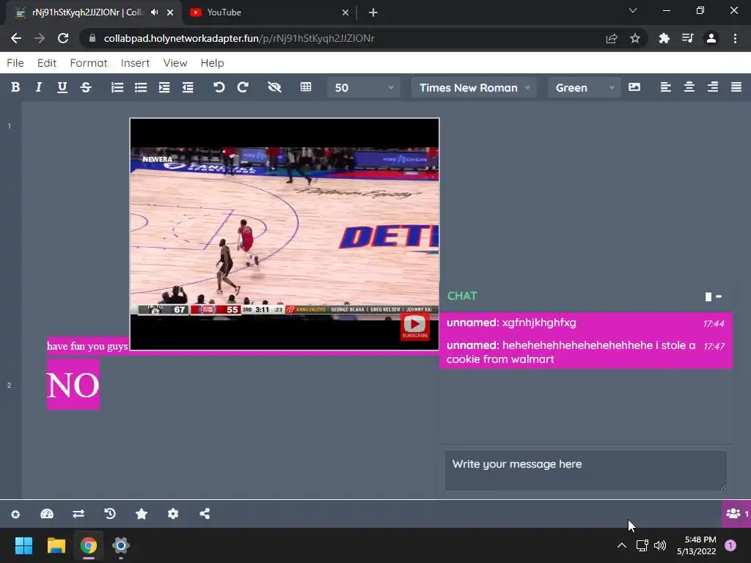Share this page from address bar
This screenshot has height=563, width=751.
point(612,38)
